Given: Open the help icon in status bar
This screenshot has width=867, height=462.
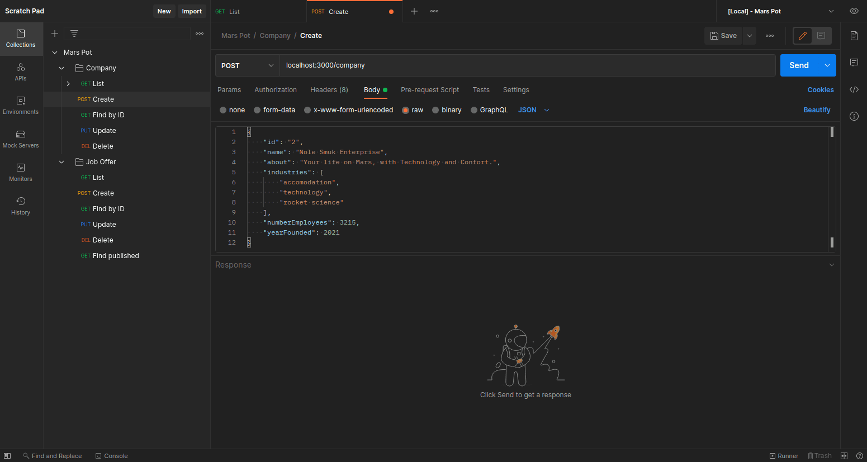Looking at the screenshot, I should [x=860, y=456].
